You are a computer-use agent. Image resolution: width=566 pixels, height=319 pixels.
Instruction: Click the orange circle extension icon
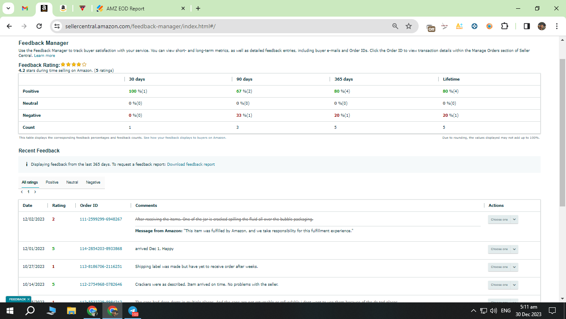click(x=489, y=26)
